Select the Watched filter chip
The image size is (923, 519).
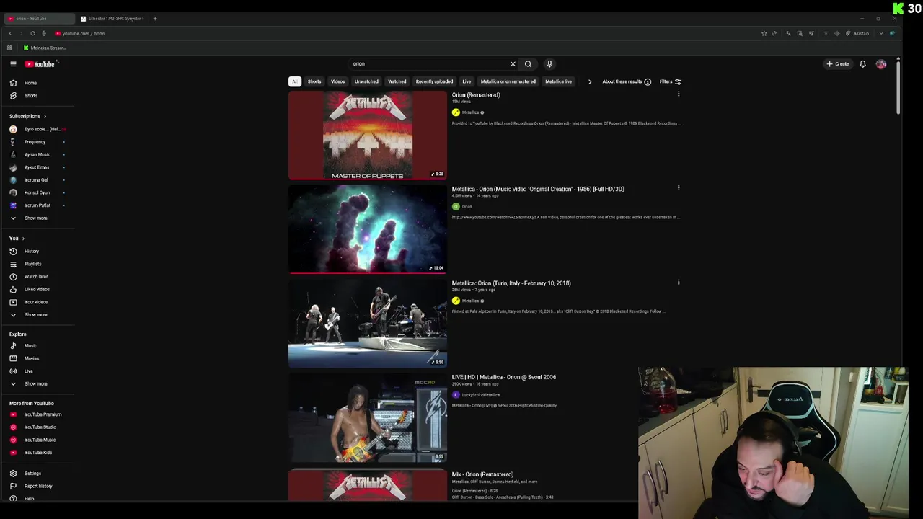(x=397, y=81)
